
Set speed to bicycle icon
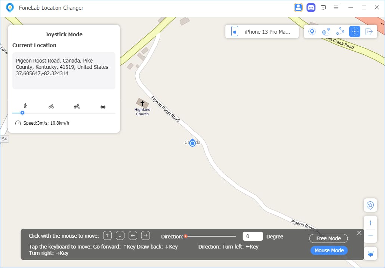tap(51, 106)
